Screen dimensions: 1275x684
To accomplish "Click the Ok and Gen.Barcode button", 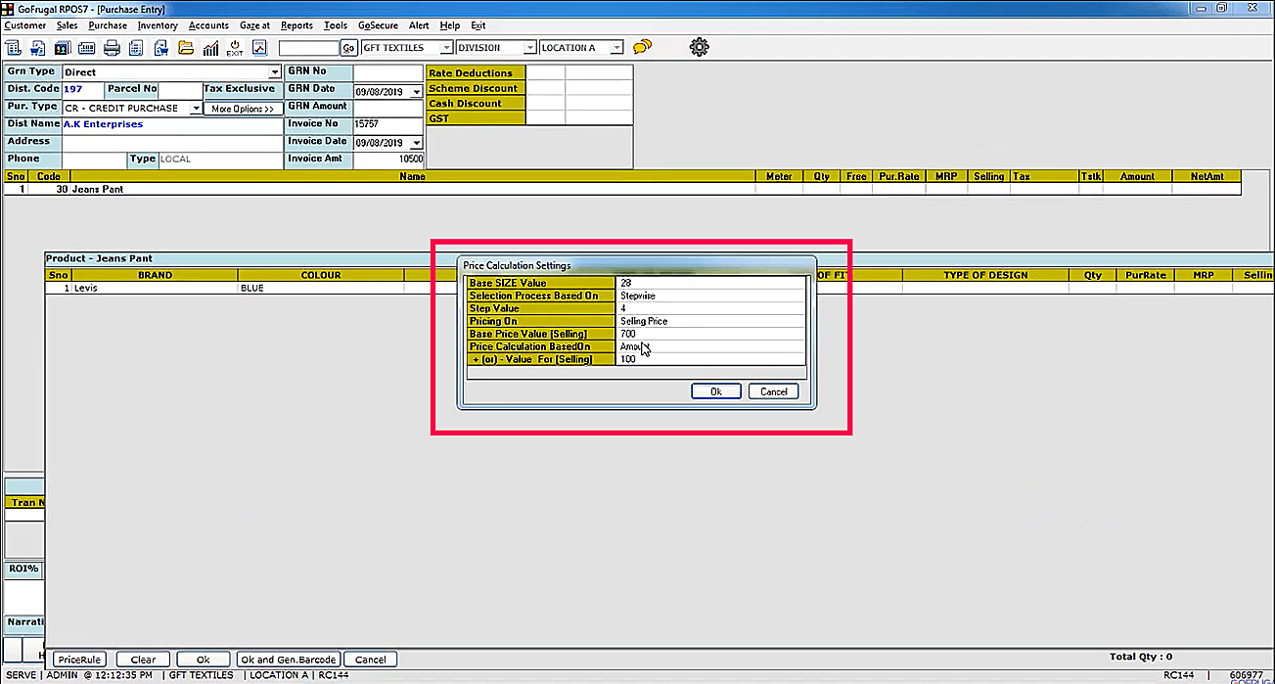I will coord(289,660).
